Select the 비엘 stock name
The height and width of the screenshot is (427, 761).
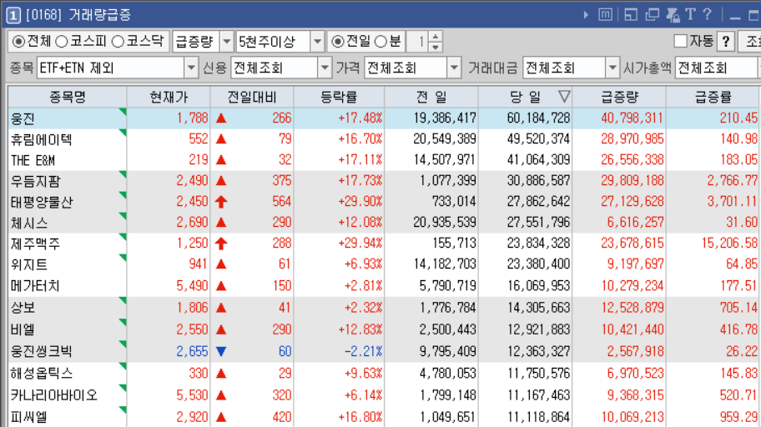(23, 329)
